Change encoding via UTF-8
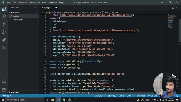181x102 pixels. tap(121, 96)
